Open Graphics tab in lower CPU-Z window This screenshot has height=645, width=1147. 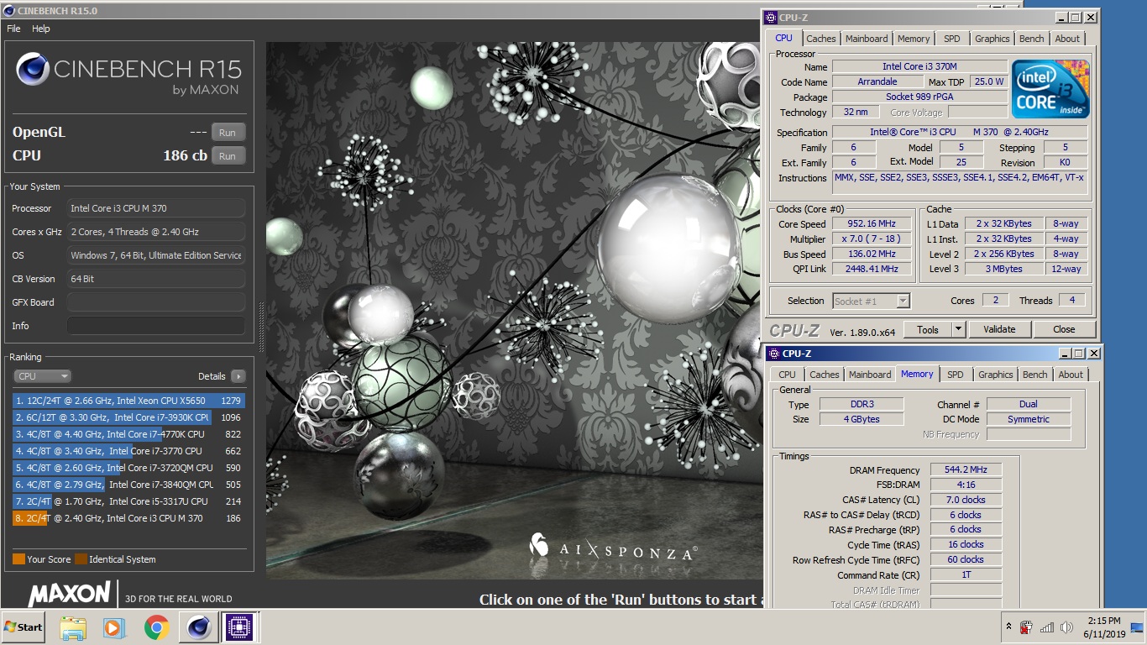[x=996, y=375]
